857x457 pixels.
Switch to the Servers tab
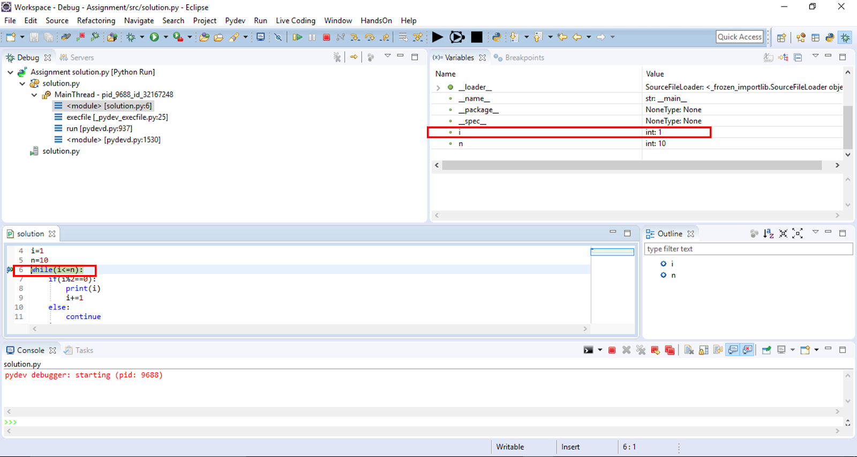[x=77, y=57]
